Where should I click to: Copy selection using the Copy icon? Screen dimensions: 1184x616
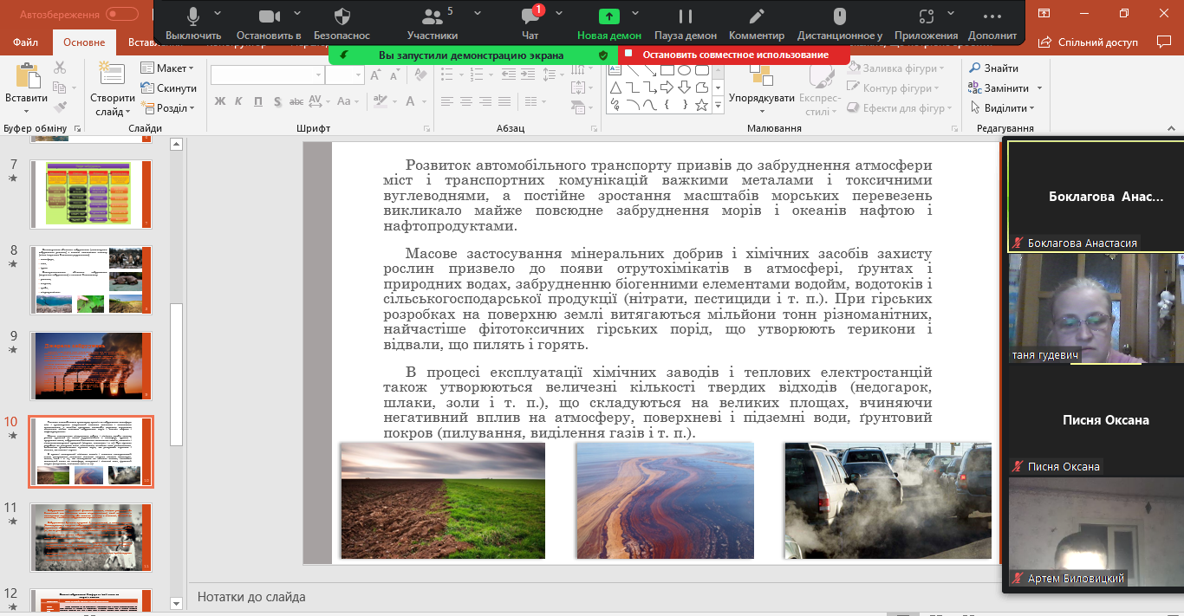pos(60,88)
